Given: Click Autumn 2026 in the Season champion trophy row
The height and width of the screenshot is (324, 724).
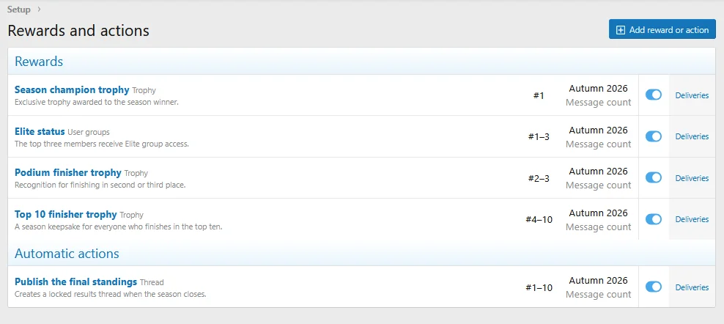Looking at the screenshot, I should tap(598, 88).
